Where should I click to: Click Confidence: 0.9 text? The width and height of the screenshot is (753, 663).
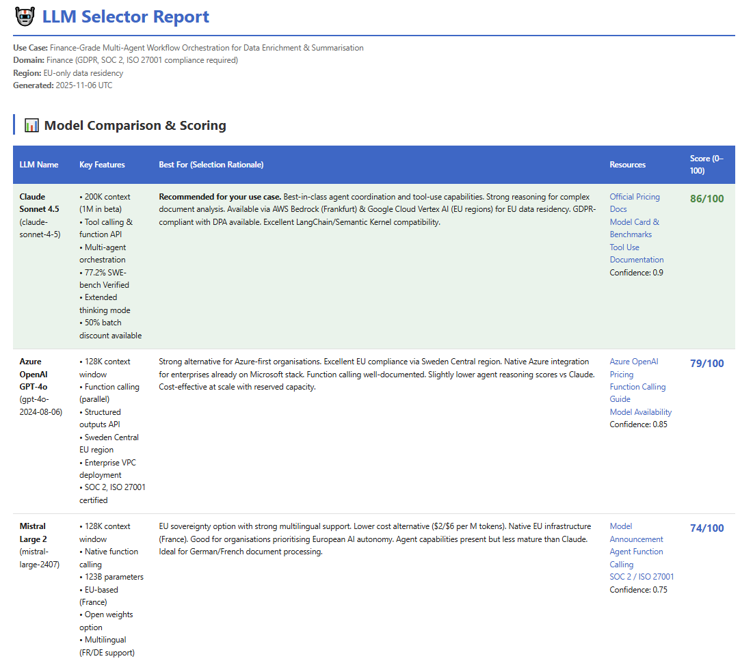[x=636, y=272]
